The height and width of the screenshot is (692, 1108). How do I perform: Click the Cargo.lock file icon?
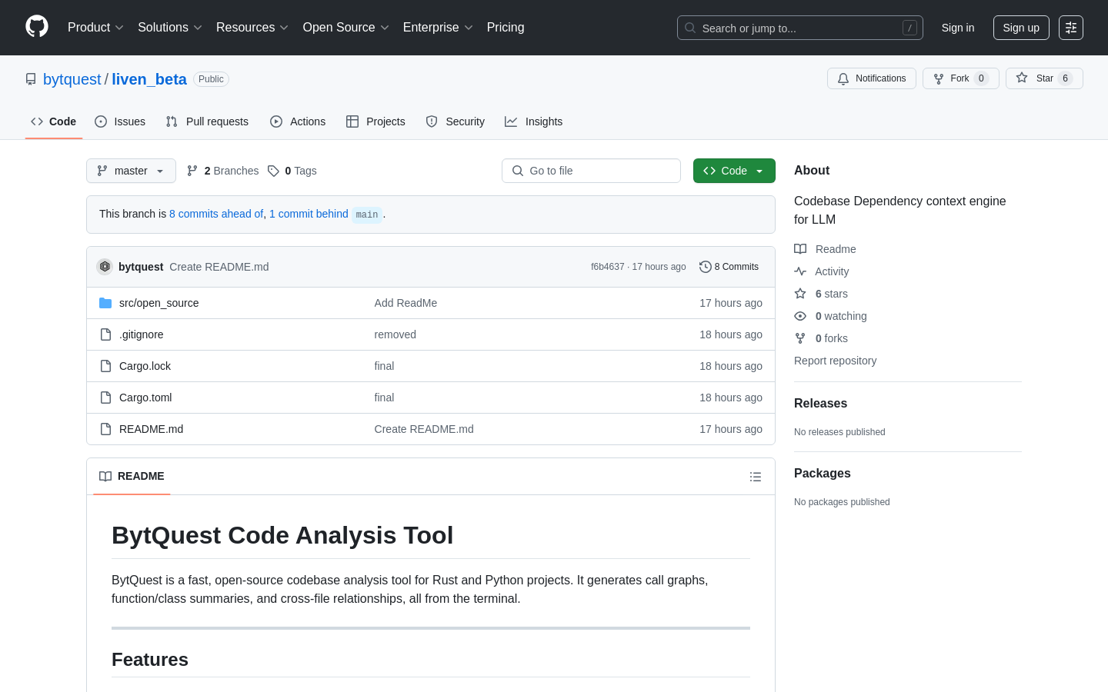pos(105,366)
